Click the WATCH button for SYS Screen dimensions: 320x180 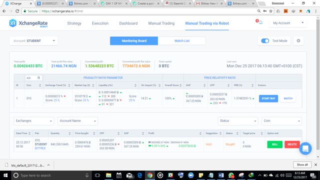[288, 98]
